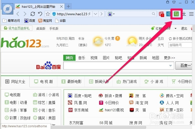The width and height of the screenshot is (195, 129).
Task: Open search engine selector paw dropdown
Action: pos(111,14)
